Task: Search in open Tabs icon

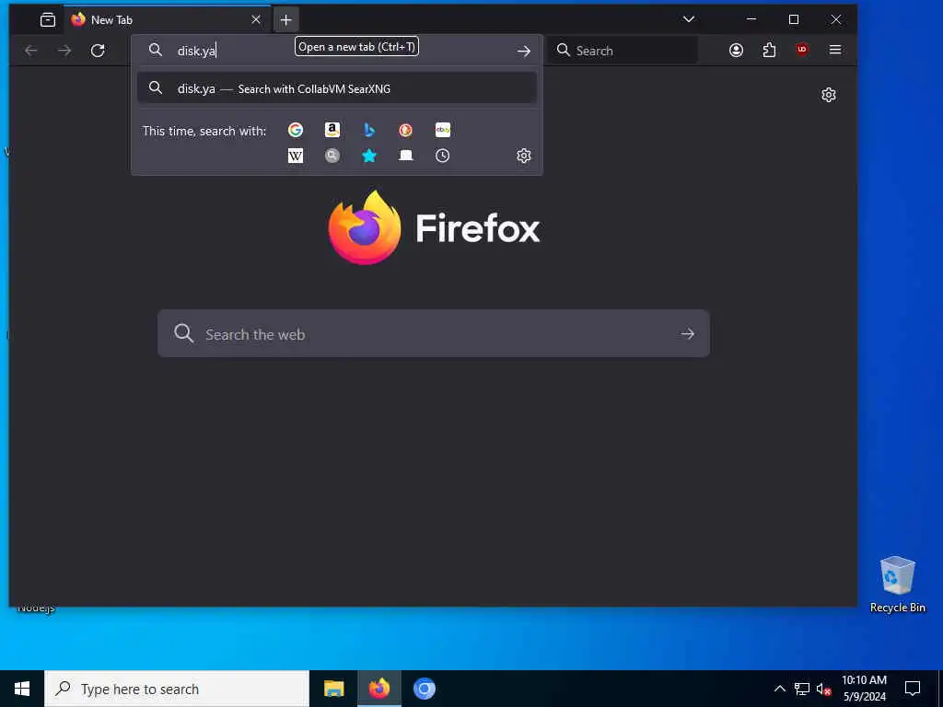Action: click(405, 156)
